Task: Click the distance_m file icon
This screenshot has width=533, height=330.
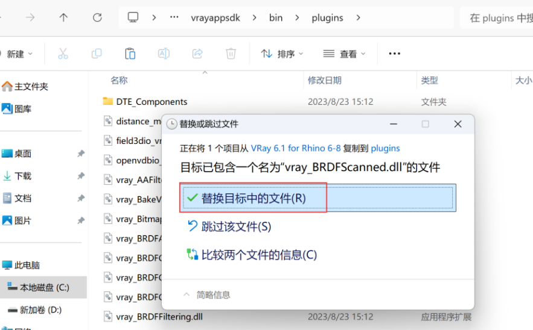Action: pos(108,121)
